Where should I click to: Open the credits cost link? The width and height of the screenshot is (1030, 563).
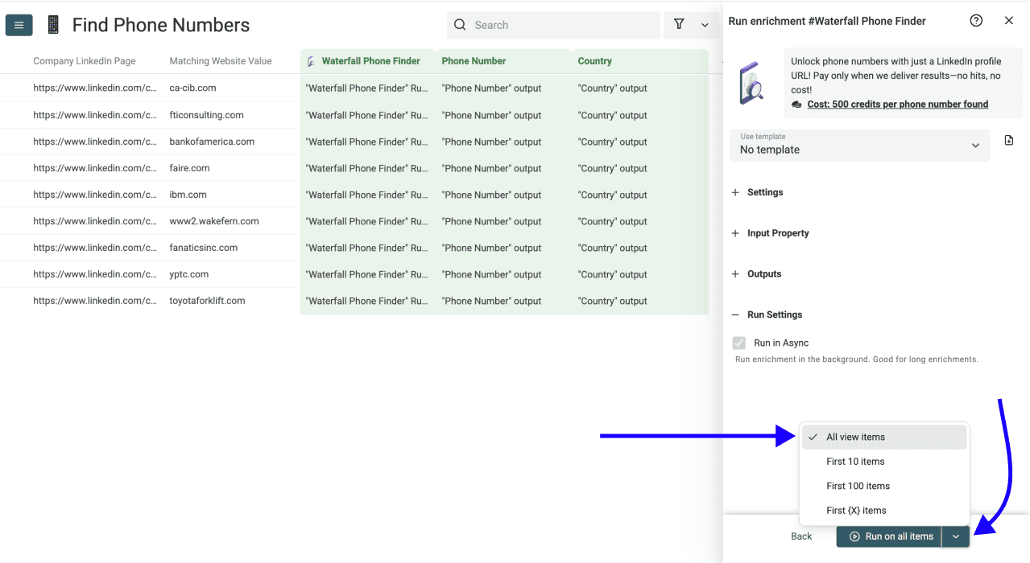(896, 104)
